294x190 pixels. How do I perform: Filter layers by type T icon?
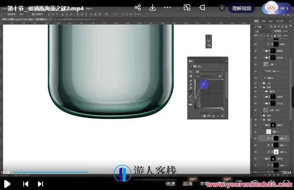[279, 27]
